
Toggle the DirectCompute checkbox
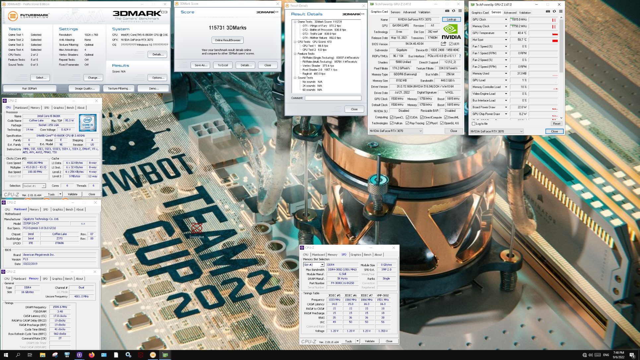pyautogui.click(x=422, y=117)
